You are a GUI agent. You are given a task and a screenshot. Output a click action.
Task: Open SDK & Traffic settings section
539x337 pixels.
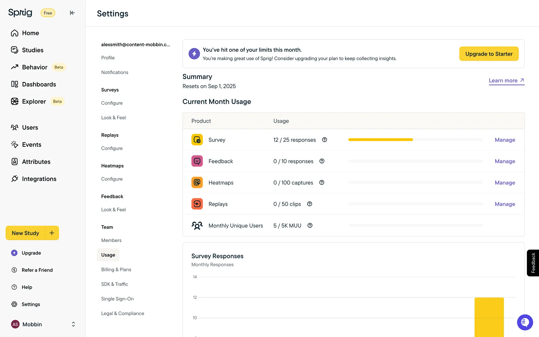click(115, 284)
